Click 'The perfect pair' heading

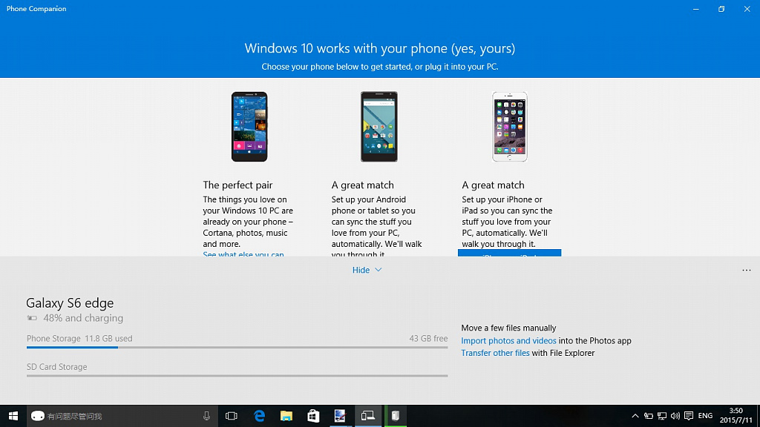tap(237, 185)
